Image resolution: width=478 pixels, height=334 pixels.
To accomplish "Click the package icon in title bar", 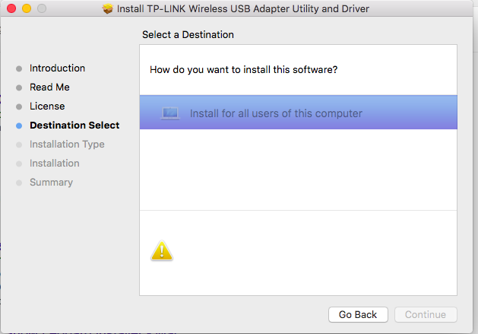I will tap(107, 9).
